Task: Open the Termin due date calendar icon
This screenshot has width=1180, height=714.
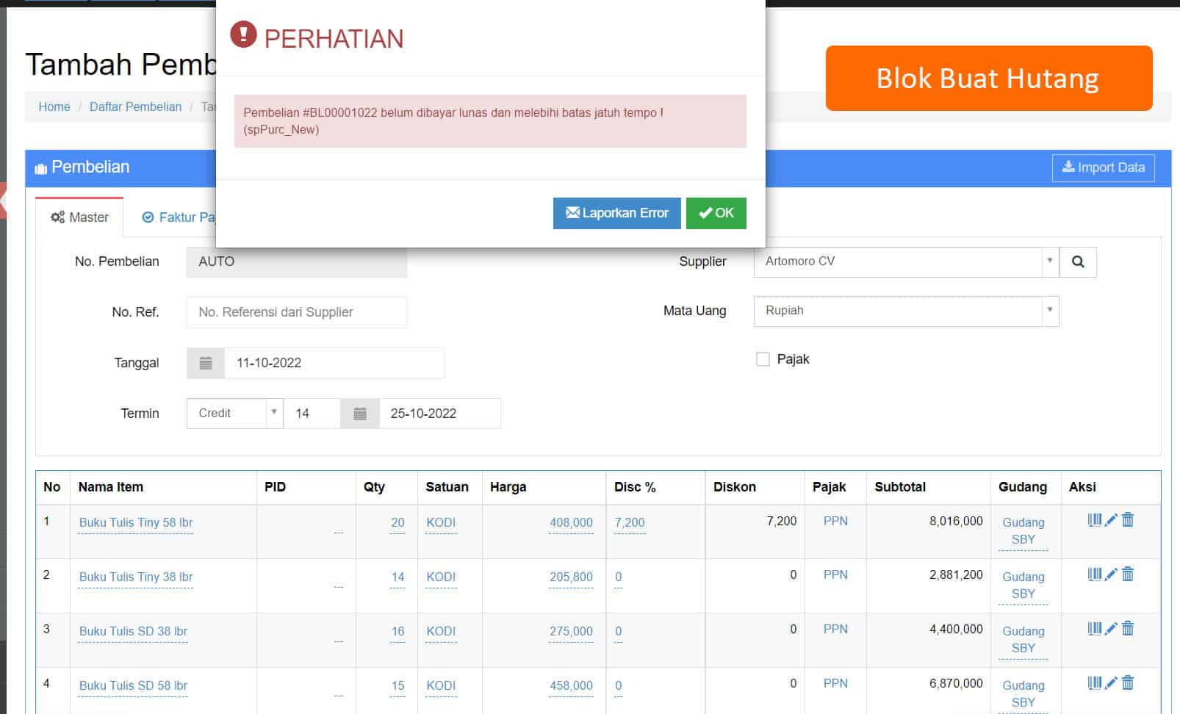Action: [360, 414]
